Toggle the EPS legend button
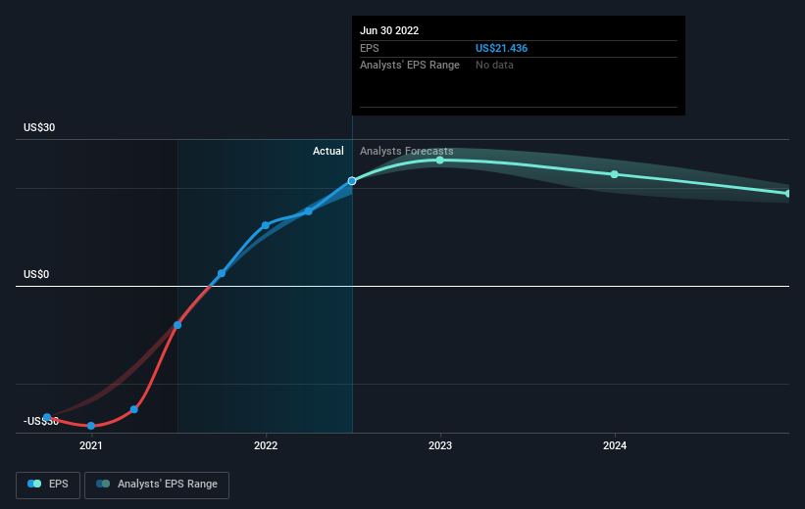This screenshot has height=509, width=805. pos(48,485)
